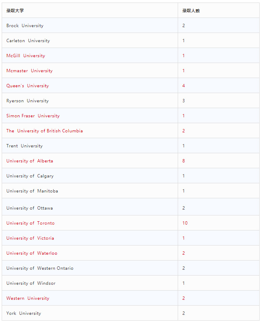Click the count 3 for Ryerson
The image size is (263, 324).
(x=184, y=101)
